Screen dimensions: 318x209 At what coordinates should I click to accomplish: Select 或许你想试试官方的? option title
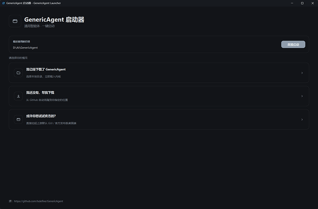pyautogui.click(x=41, y=116)
